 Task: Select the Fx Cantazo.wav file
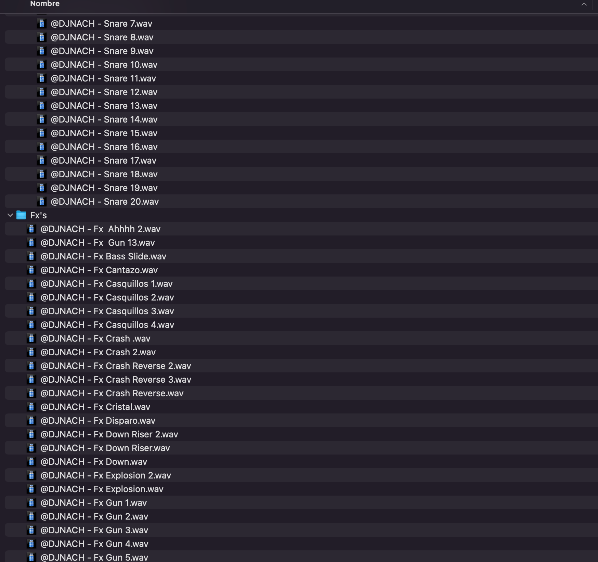[99, 270]
